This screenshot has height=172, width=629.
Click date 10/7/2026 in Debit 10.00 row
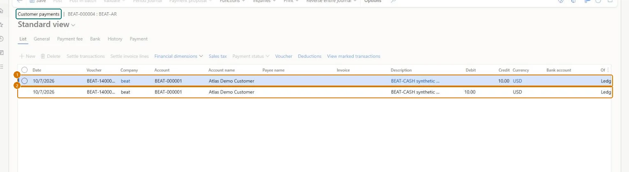[44, 92]
